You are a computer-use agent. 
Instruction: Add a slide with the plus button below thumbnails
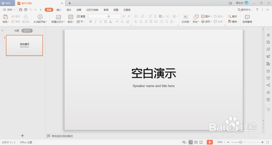click(x=22, y=136)
